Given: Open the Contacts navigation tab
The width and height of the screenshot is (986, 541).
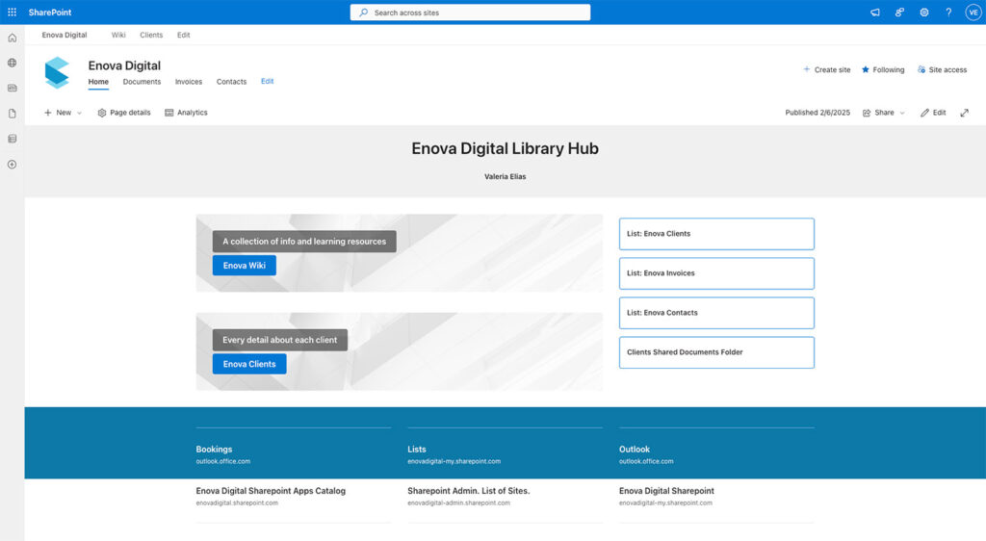Looking at the screenshot, I should (231, 82).
